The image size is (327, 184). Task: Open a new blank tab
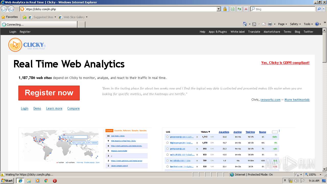pyautogui.click(x=81, y=25)
